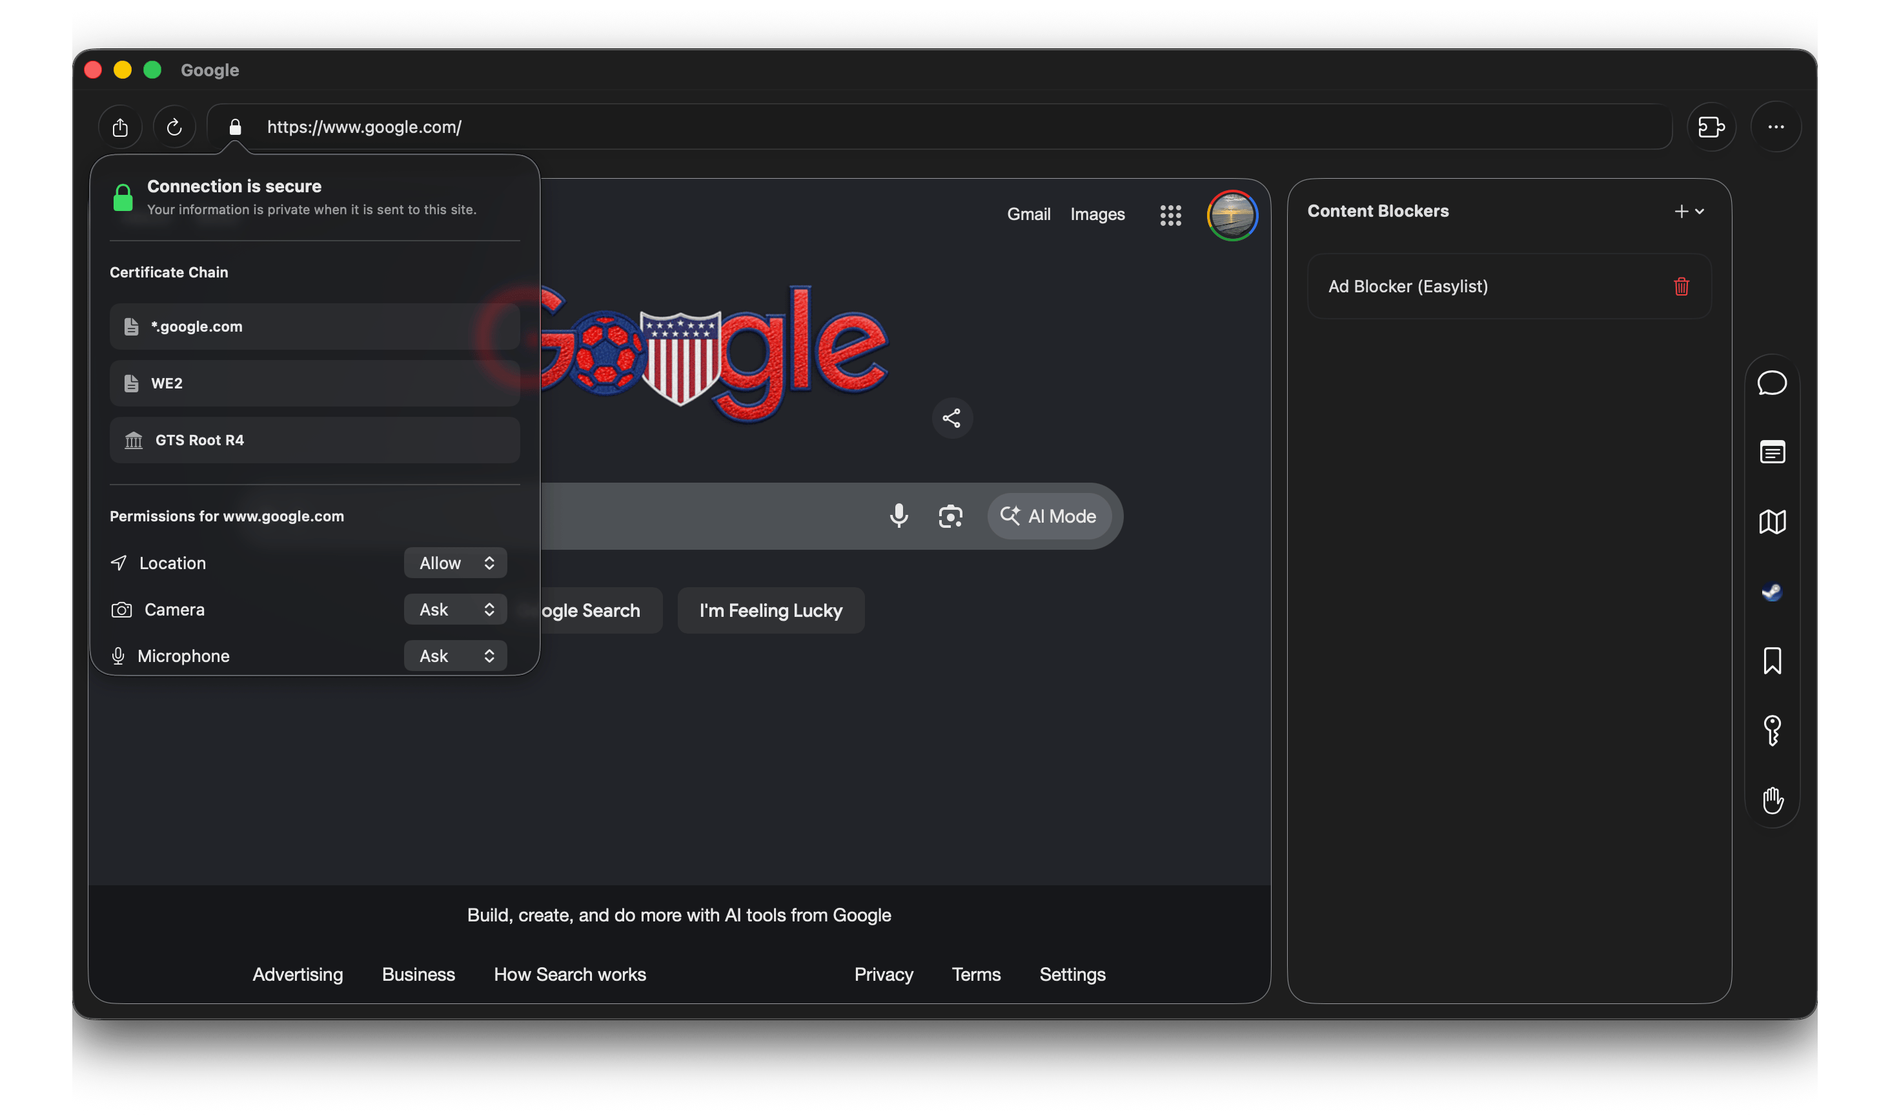Image resolution: width=1890 pixels, height=1115 pixels.
Task: Open the Steam sidebar icon
Action: [1772, 591]
